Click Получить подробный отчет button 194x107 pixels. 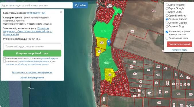[32, 53]
